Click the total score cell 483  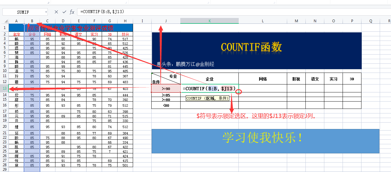pos(125,82)
